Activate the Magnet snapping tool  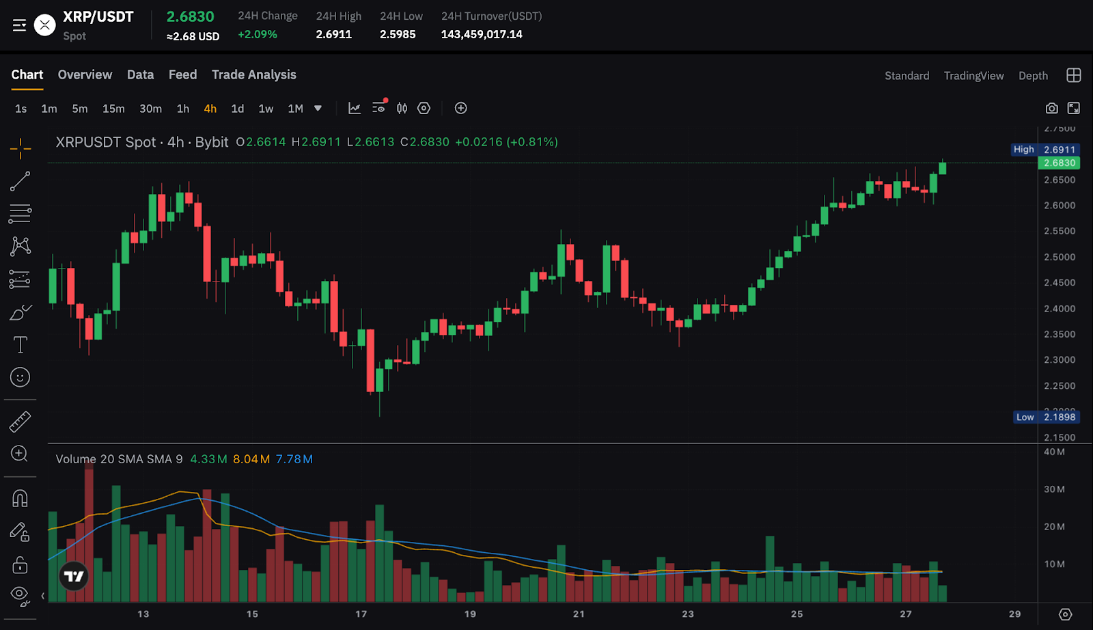tap(20, 498)
